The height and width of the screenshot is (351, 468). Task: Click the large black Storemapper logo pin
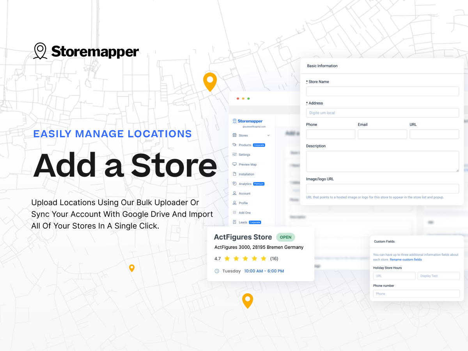pyautogui.click(x=40, y=51)
